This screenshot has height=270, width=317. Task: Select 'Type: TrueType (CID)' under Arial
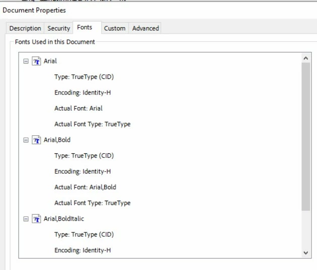tap(84, 77)
